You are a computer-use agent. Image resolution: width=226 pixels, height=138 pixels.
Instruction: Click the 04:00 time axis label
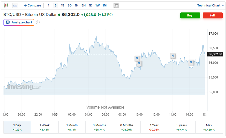[89, 115]
